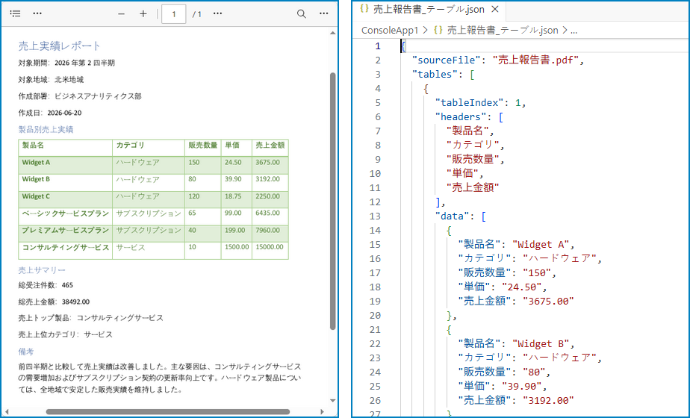Viewport: 690px width, 418px height.
Task: Click the horizontal scroll right arrow
Action: 322,412
